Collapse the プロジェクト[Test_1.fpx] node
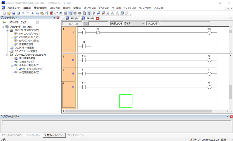The height and width of the screenshot is (141, 233). [3, 27]
